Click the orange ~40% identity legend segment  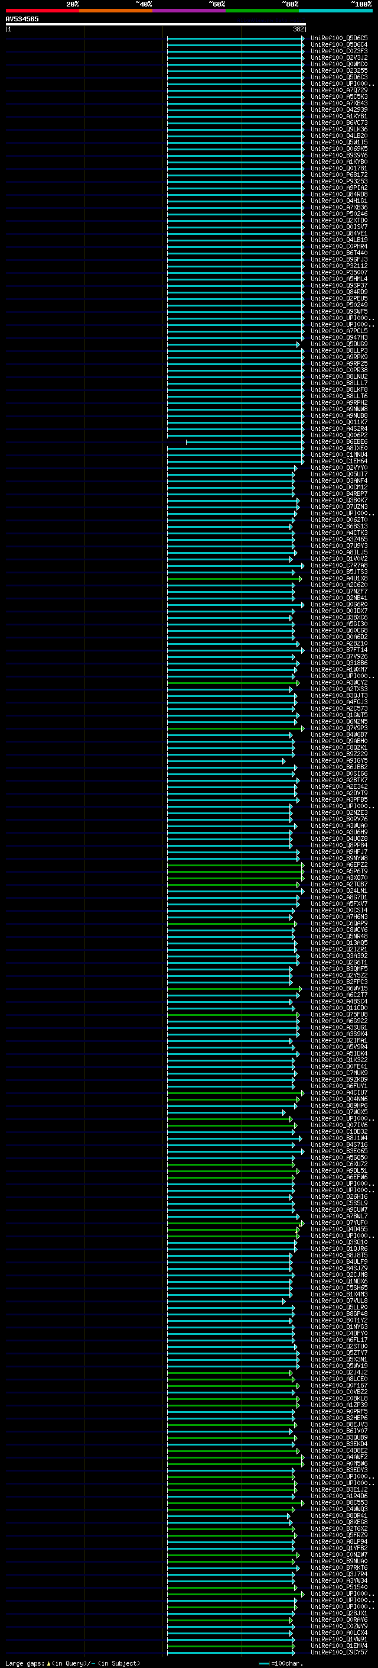pyautogui.click(x=116, y=11)
